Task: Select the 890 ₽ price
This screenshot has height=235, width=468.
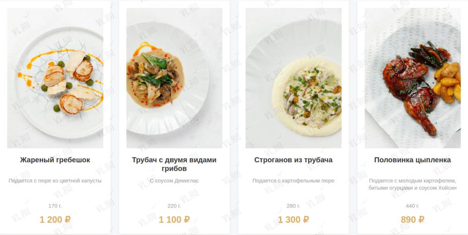Action: 412,220
